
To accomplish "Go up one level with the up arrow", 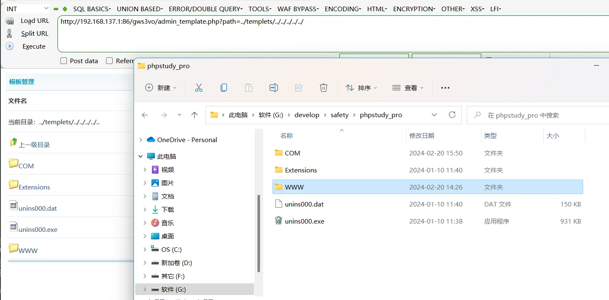I will point(194,115).
